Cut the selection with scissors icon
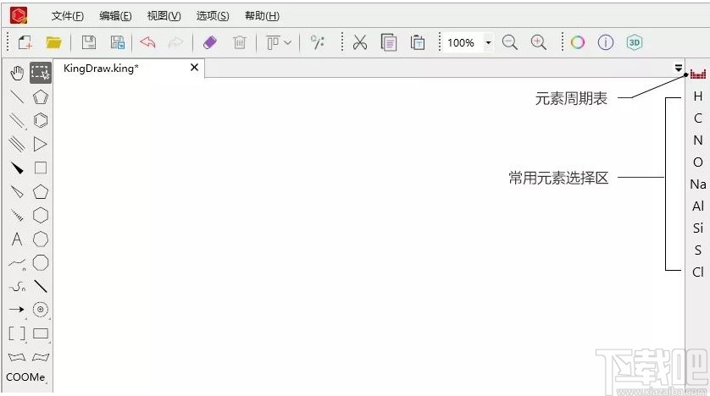 click(x=360, y=42)
